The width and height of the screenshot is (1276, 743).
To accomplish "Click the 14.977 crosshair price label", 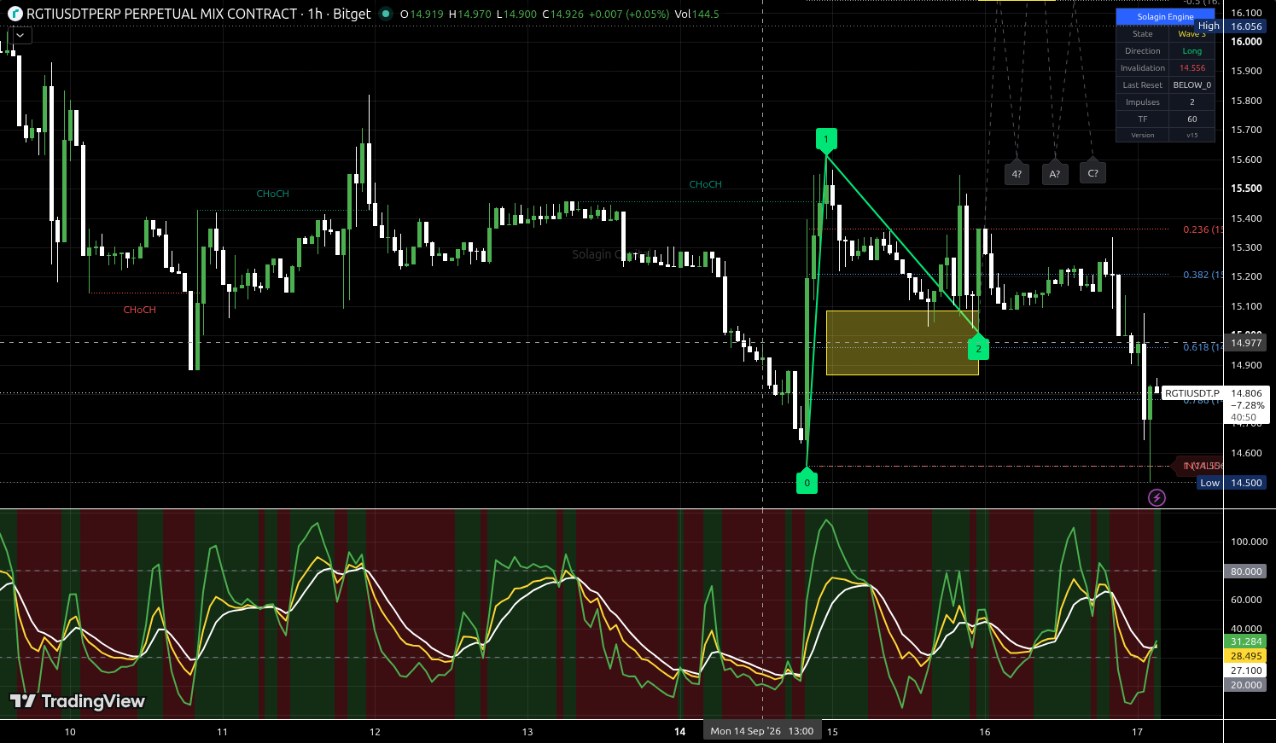I will coord(1246,343).
